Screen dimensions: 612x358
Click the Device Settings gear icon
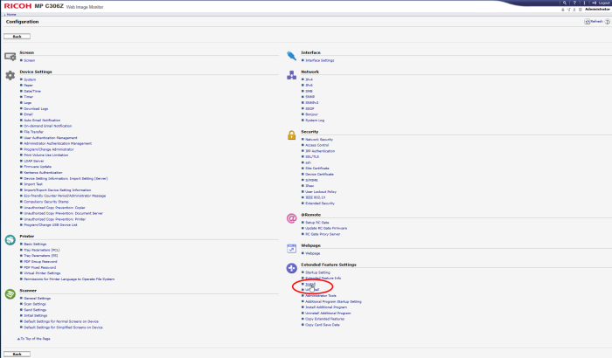click(10, 76)
